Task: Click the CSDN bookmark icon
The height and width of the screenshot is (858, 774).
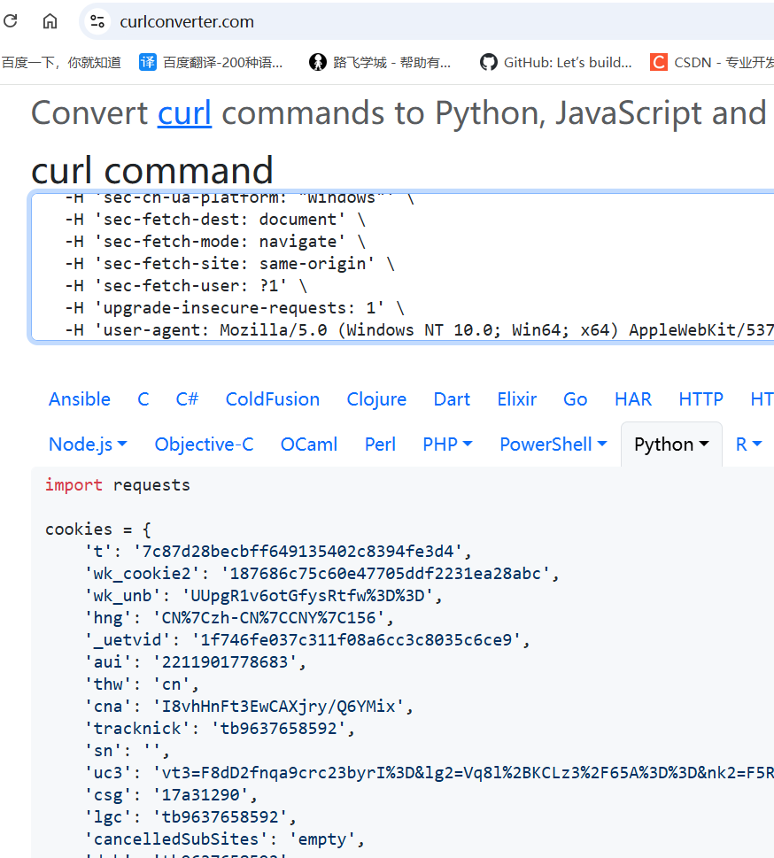Action: (659, 62)
